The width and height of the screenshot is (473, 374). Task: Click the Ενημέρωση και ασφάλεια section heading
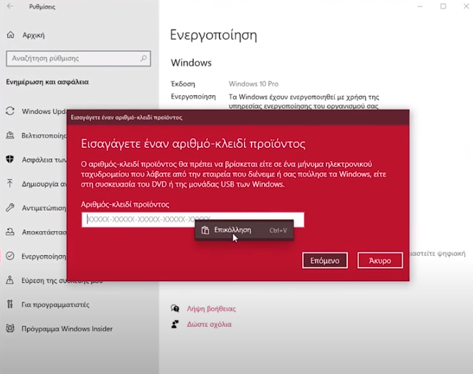click(x=47, y=82)
